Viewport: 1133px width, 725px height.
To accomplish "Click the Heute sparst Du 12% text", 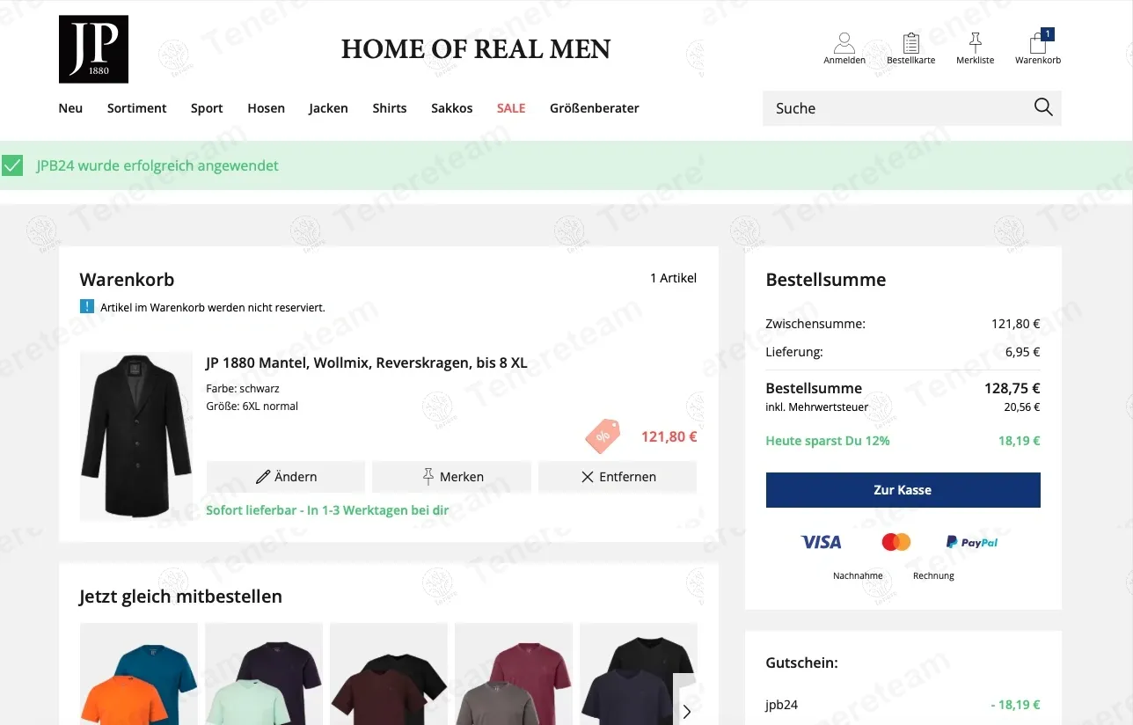I will click(828, 441).
